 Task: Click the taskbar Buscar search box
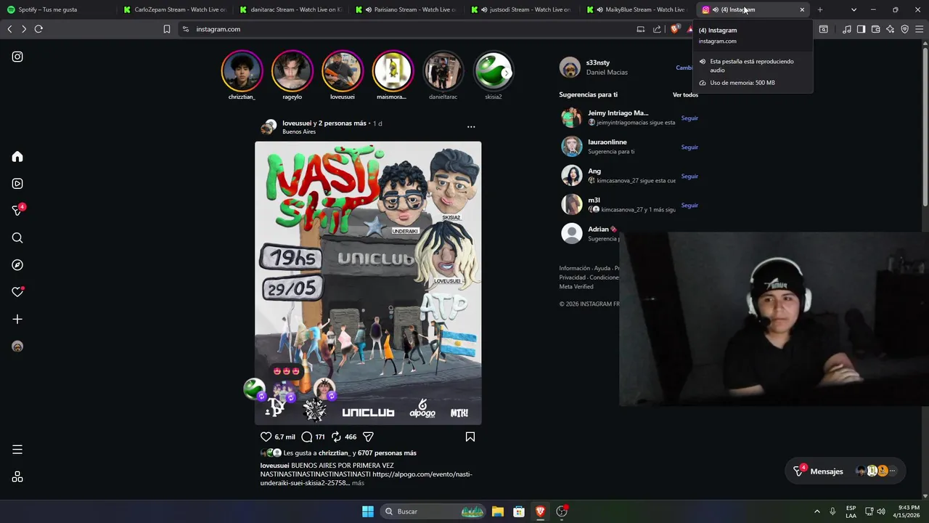coord(433,511)
